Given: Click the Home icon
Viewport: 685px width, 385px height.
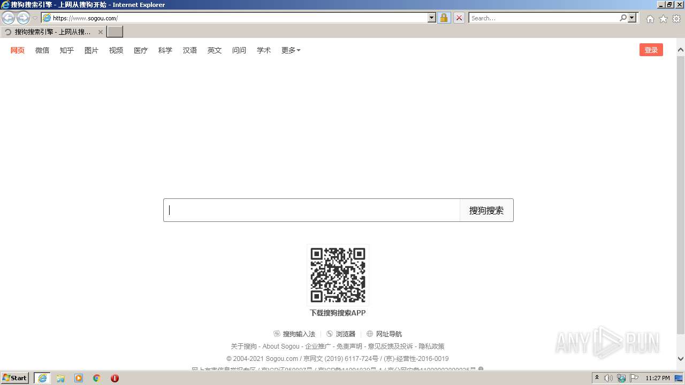Looking at the screenshot, I should pyautogui.click(x=650, y=19).
